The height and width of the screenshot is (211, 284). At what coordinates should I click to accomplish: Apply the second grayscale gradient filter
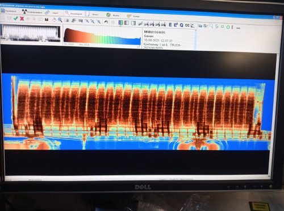(133, 23)
